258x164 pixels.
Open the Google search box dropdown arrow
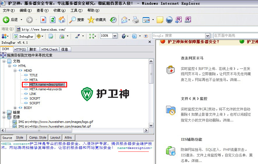(x=208, y=36)
